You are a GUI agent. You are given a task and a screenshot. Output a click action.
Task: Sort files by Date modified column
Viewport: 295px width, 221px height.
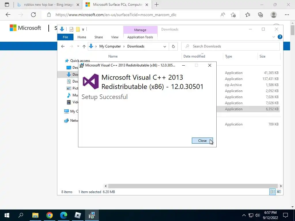(194, 56)
